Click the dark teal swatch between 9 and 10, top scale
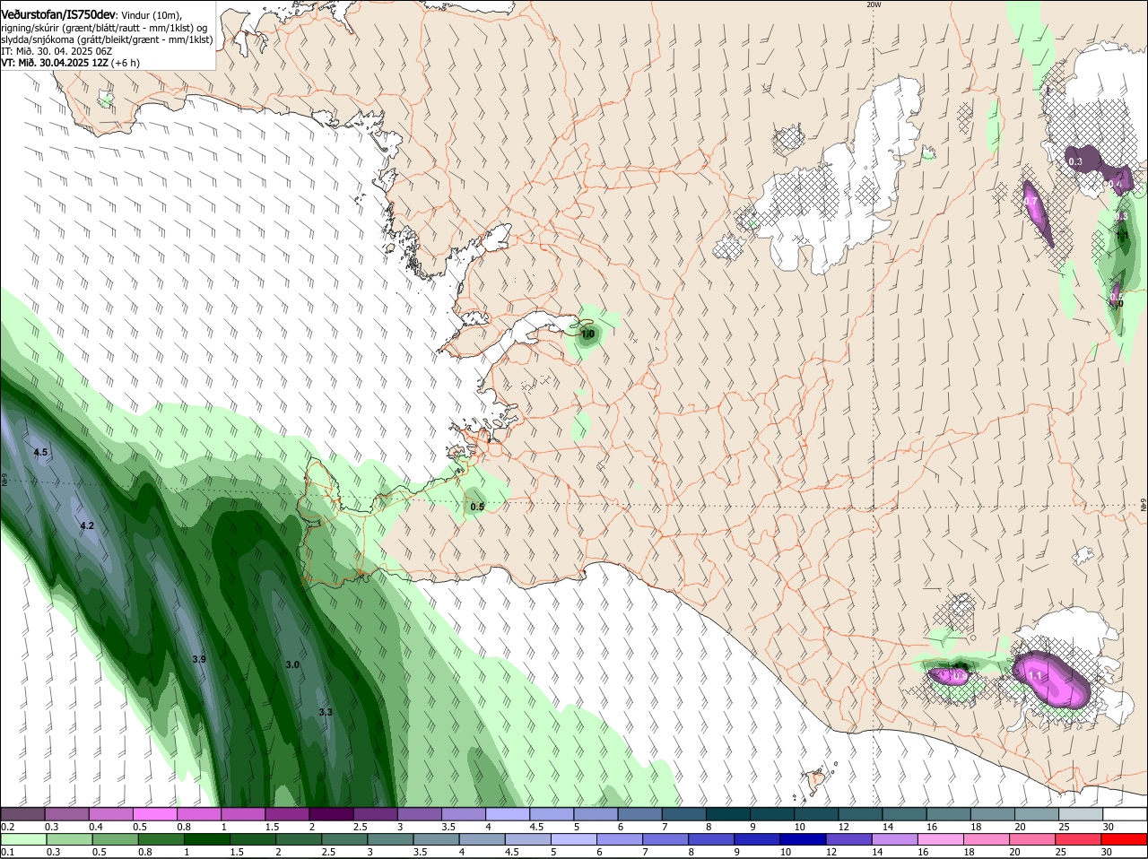 771,814
